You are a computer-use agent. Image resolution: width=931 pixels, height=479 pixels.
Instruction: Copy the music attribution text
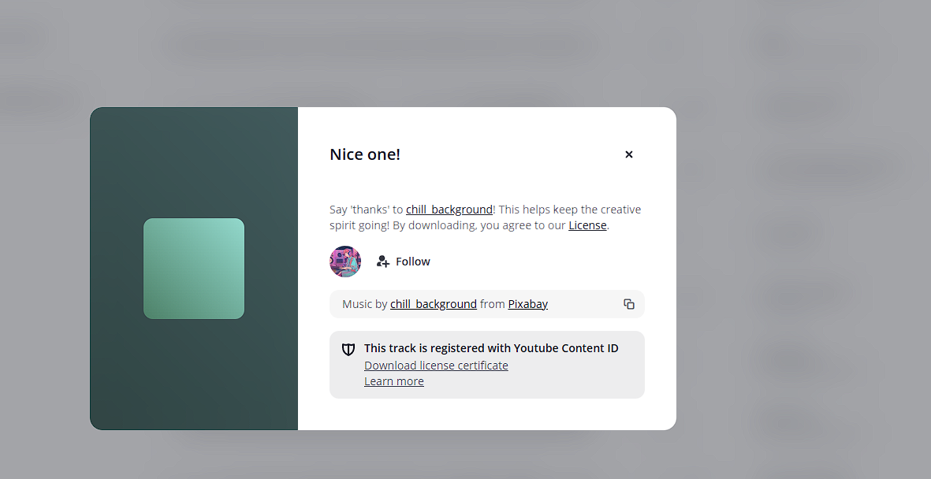click(x=629, y=304)
